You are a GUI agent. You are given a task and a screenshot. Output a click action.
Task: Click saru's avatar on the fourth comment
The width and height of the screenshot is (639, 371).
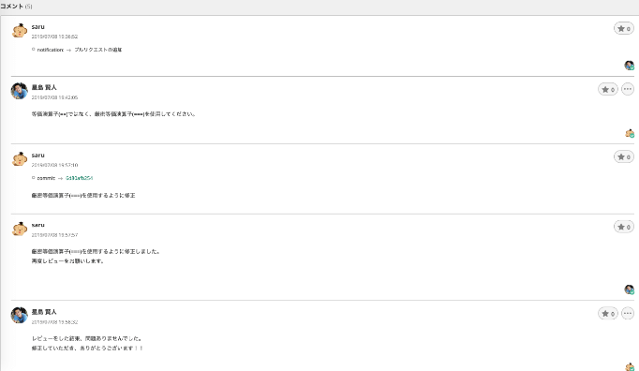[x=19, y=230]
